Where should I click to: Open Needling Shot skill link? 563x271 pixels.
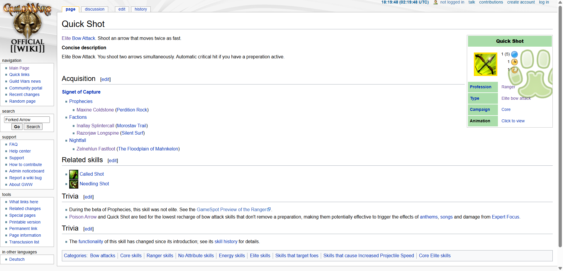pos(94,184)
